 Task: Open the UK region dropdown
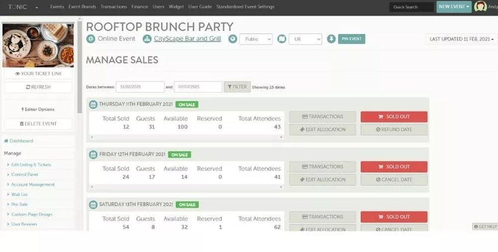(x=305, y=39)
